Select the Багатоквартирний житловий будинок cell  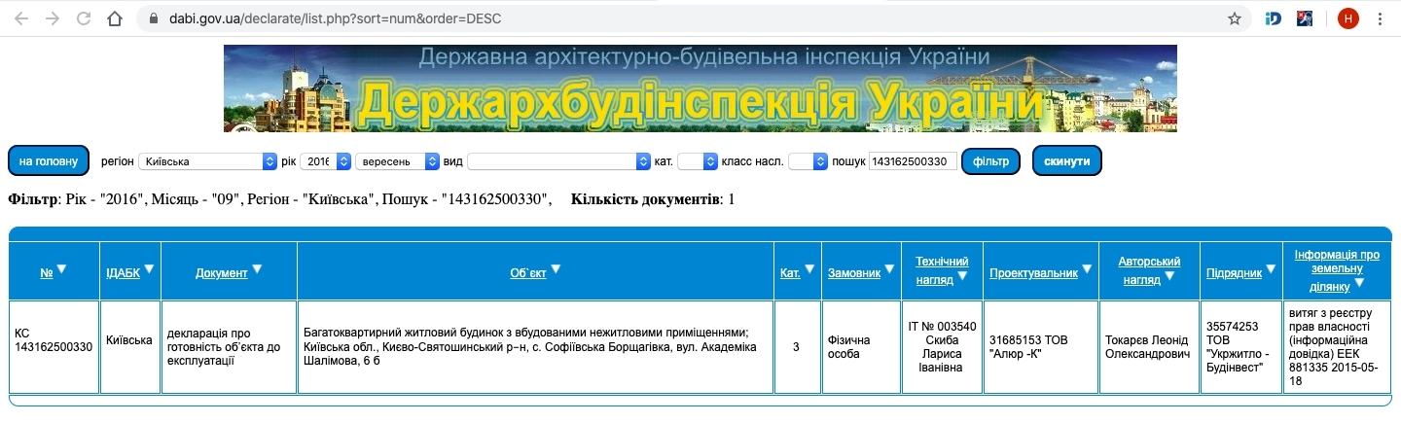535,347
